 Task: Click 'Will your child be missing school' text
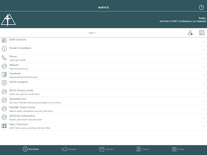coord(35,103)
